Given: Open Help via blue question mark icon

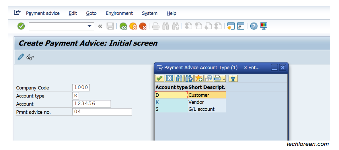Looking at the screenshot, I should [254, 26].
